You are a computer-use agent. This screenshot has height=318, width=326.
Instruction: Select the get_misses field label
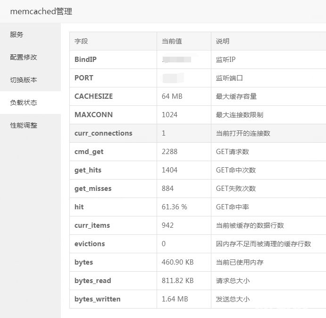tap(93, 189)
